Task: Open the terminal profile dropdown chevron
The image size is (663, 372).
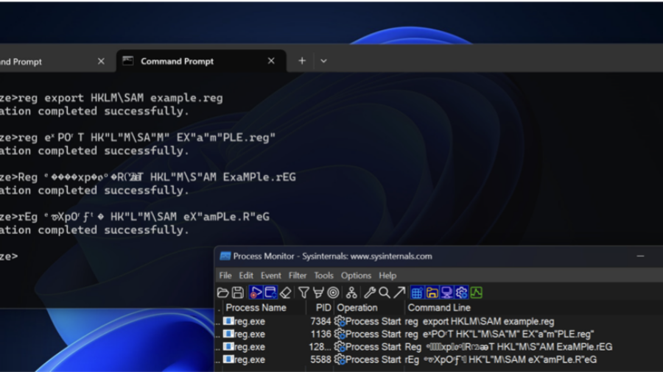Action: (323, 61)
